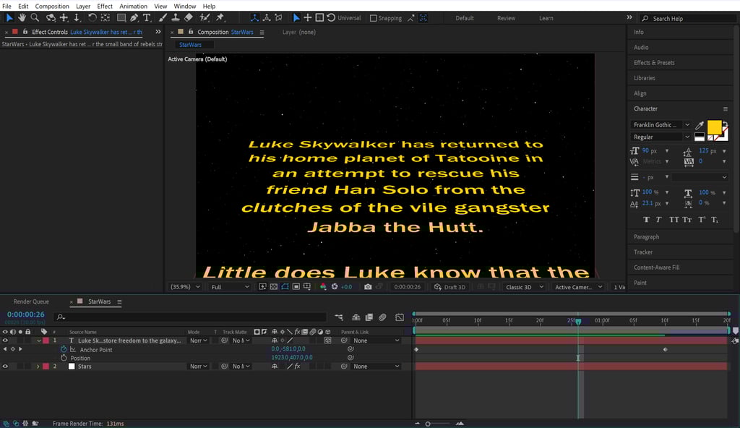Toggle Draft 3D mode

pos(449,287)
